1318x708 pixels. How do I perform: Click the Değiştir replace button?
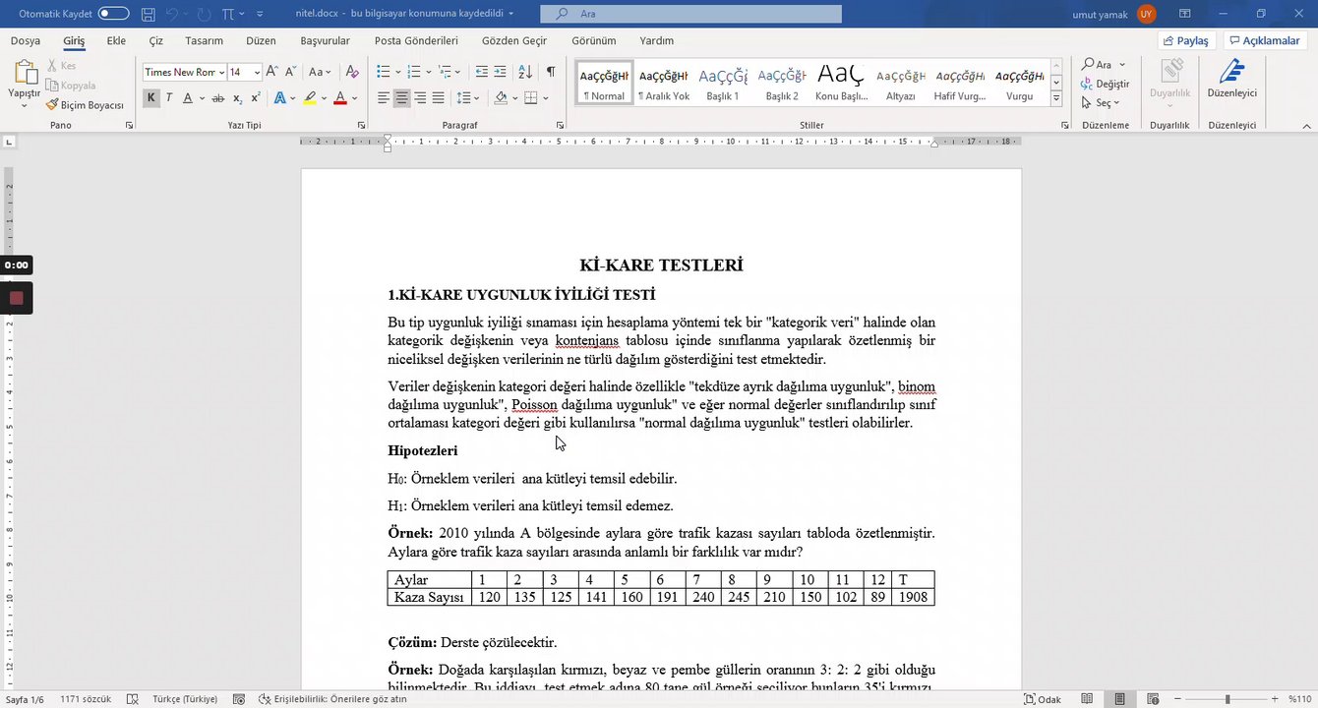tap(1105, 85)
